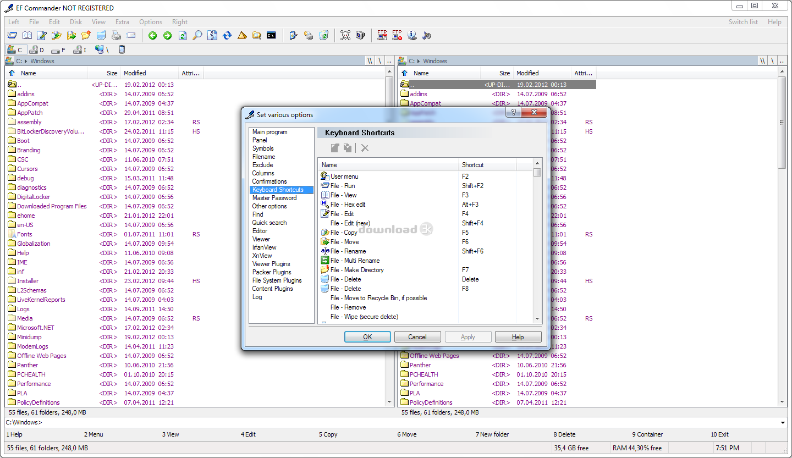
Task: Click the dialog Help button
Action: point(518,337)
